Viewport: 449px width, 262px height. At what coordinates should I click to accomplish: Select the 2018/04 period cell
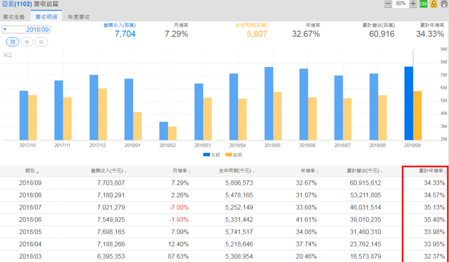pos(30,244)
